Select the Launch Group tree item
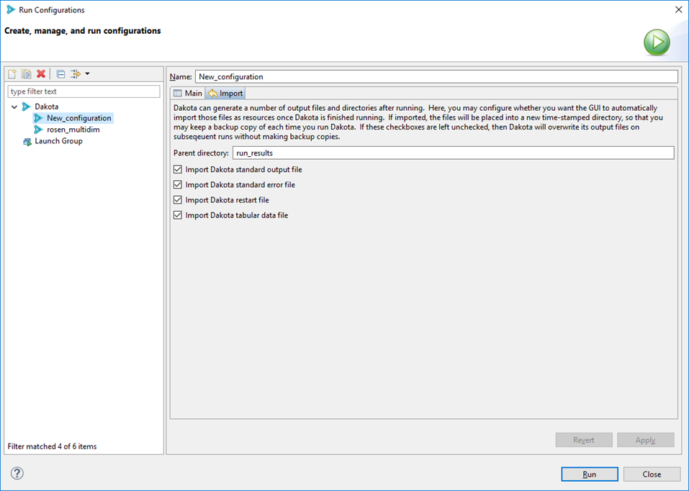This screenshot has width=689, height=491. [58, 141]
